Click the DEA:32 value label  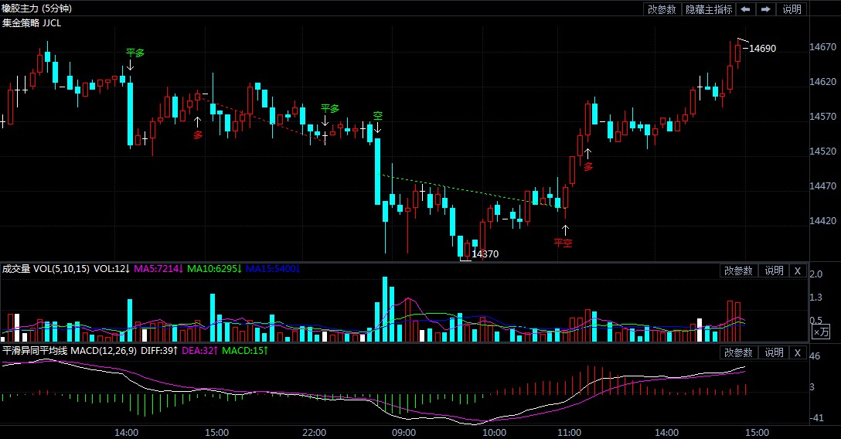(x=199, y=351)
